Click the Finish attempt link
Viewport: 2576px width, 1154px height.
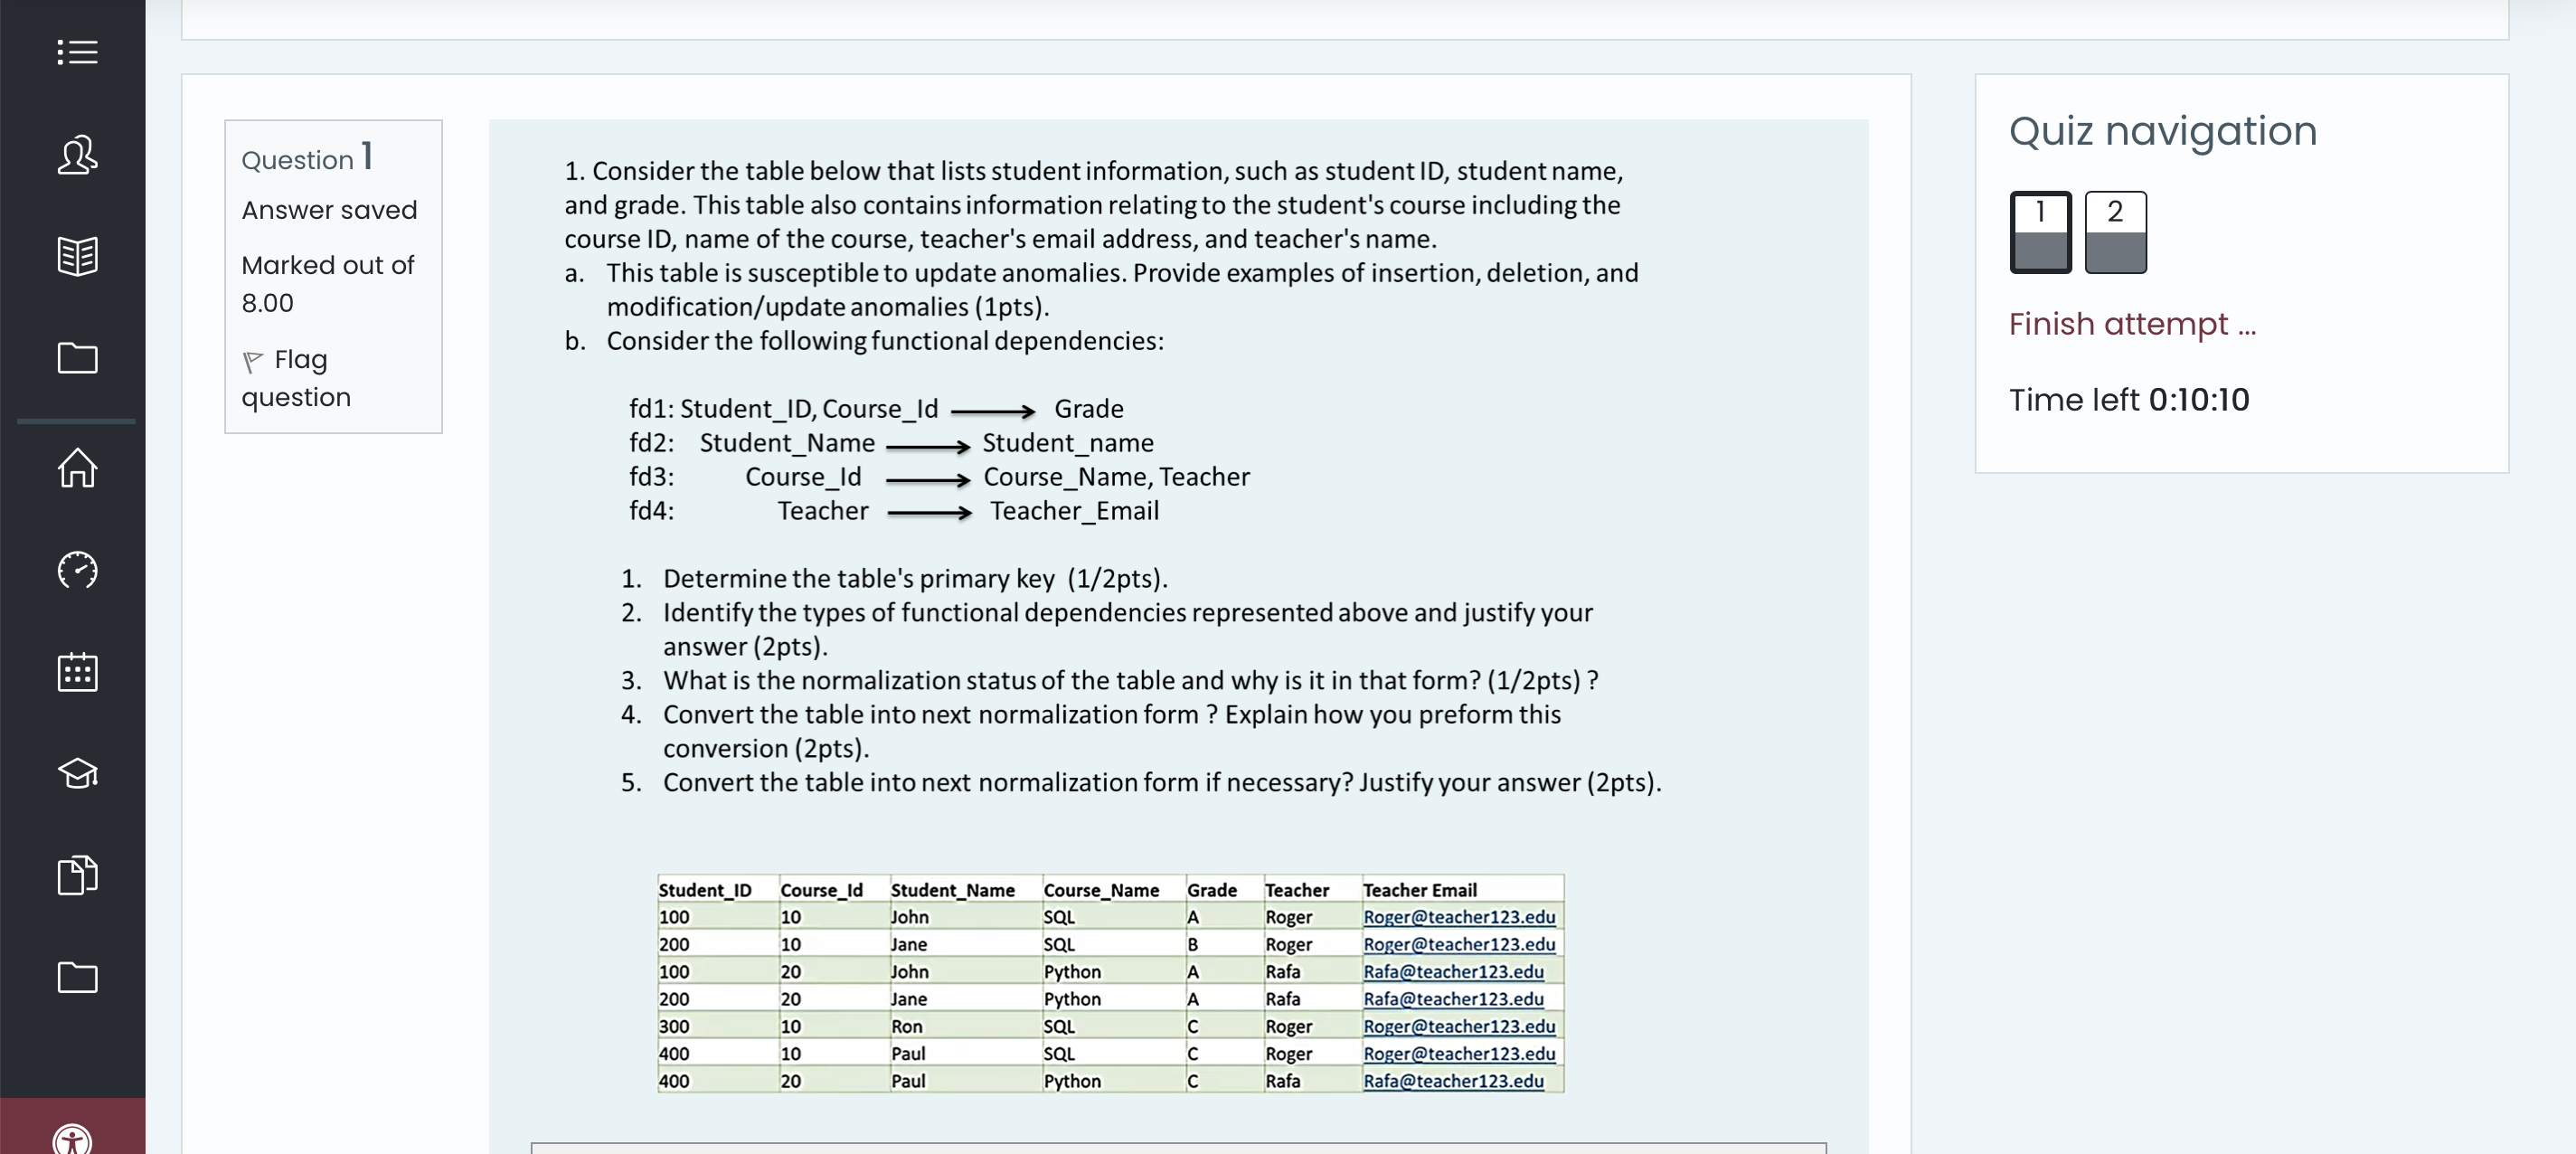point(2132,324)
